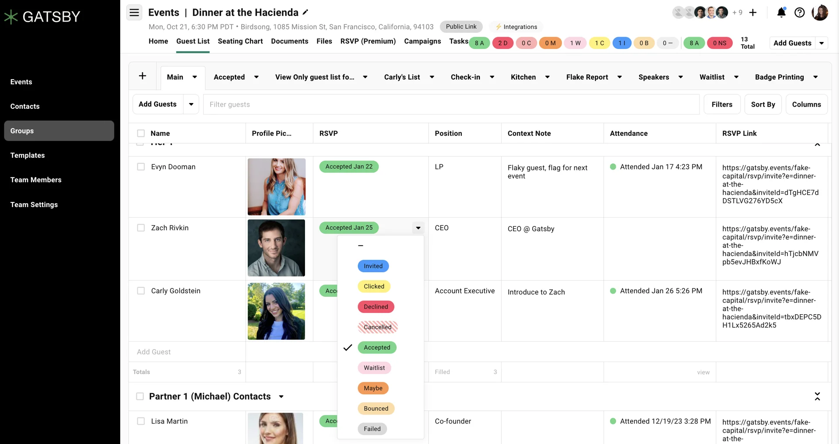The width and height of the screenshot is (839, 444).
Task: Collapse group with the double chevron icon
Action: coord(817,396)
